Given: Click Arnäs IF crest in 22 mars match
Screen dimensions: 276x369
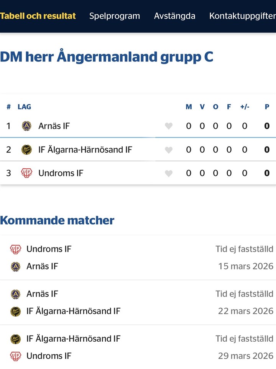Looking at the screenshot, I should tap(15, 294).
